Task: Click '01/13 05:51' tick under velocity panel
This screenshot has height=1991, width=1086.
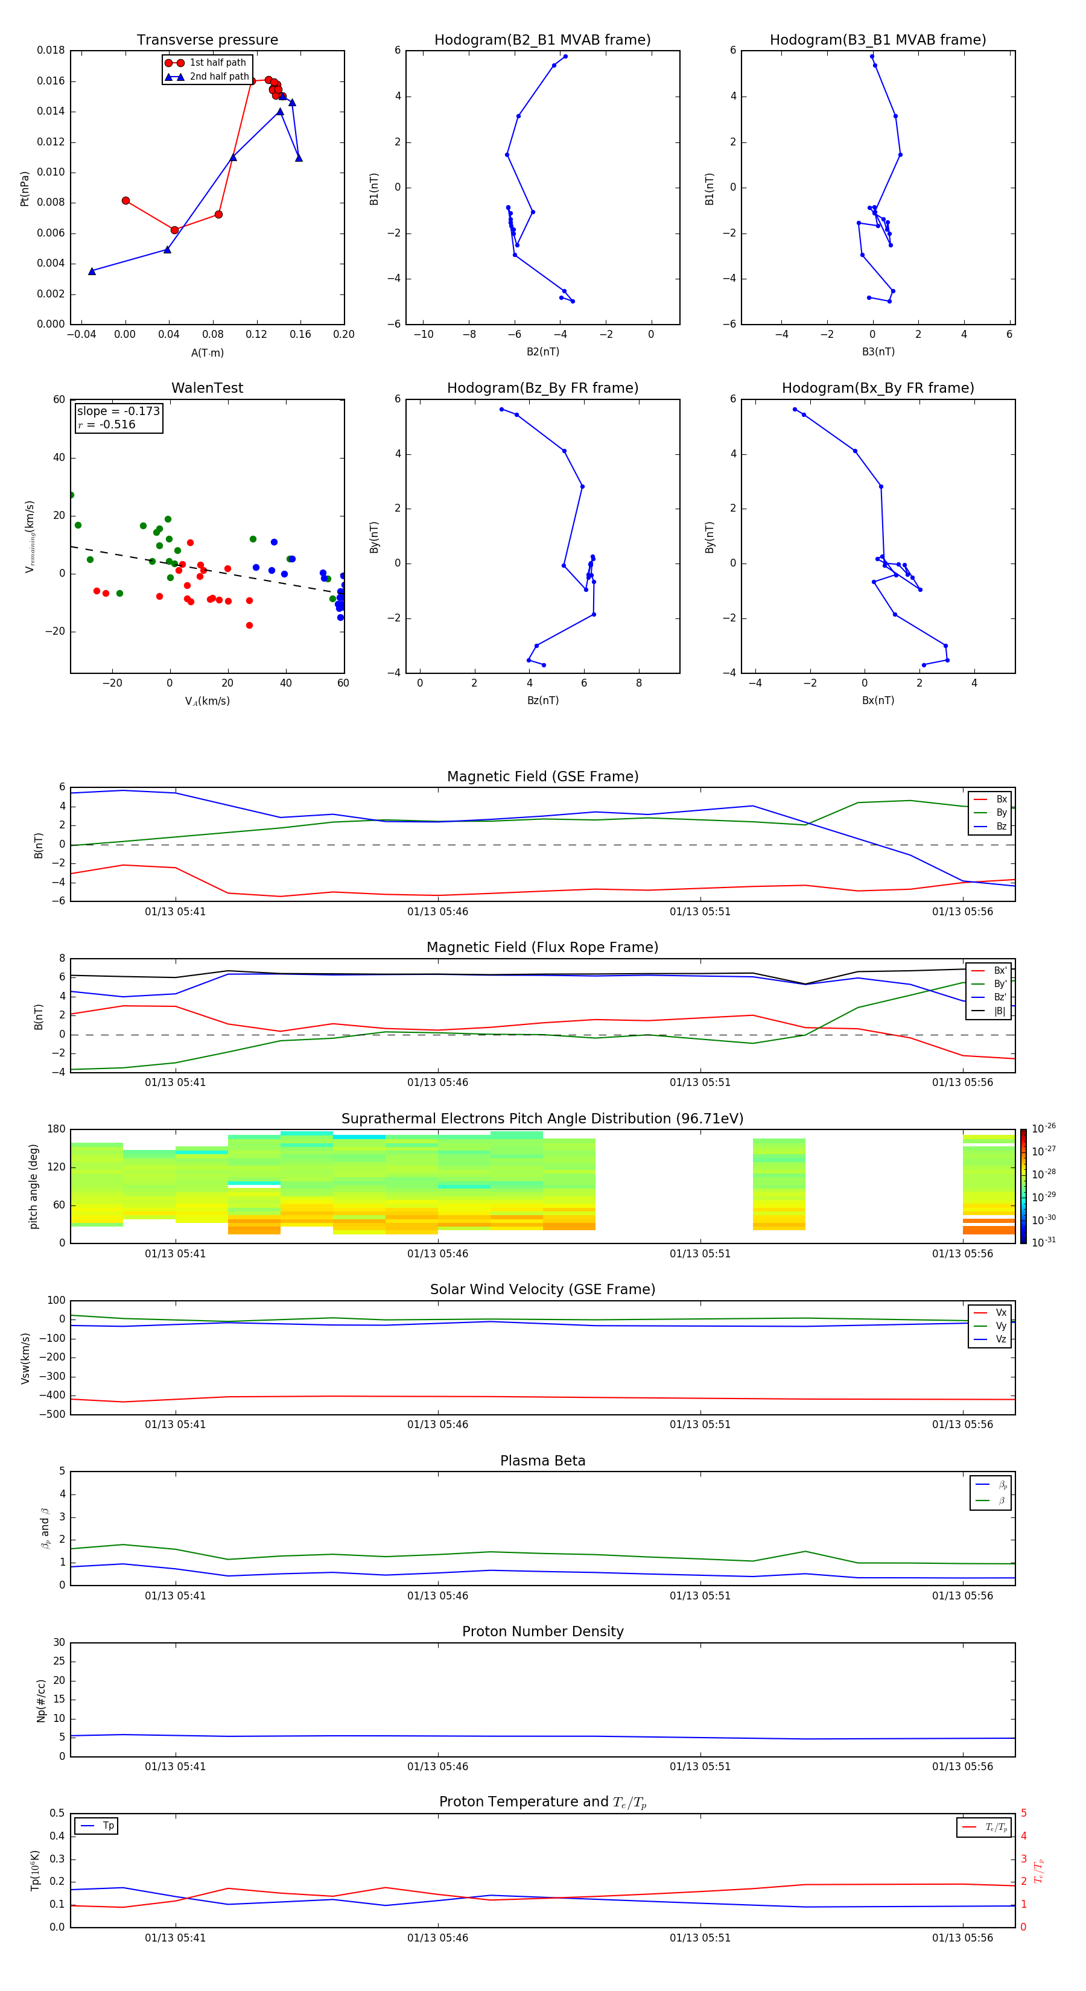Action: 700,1424
